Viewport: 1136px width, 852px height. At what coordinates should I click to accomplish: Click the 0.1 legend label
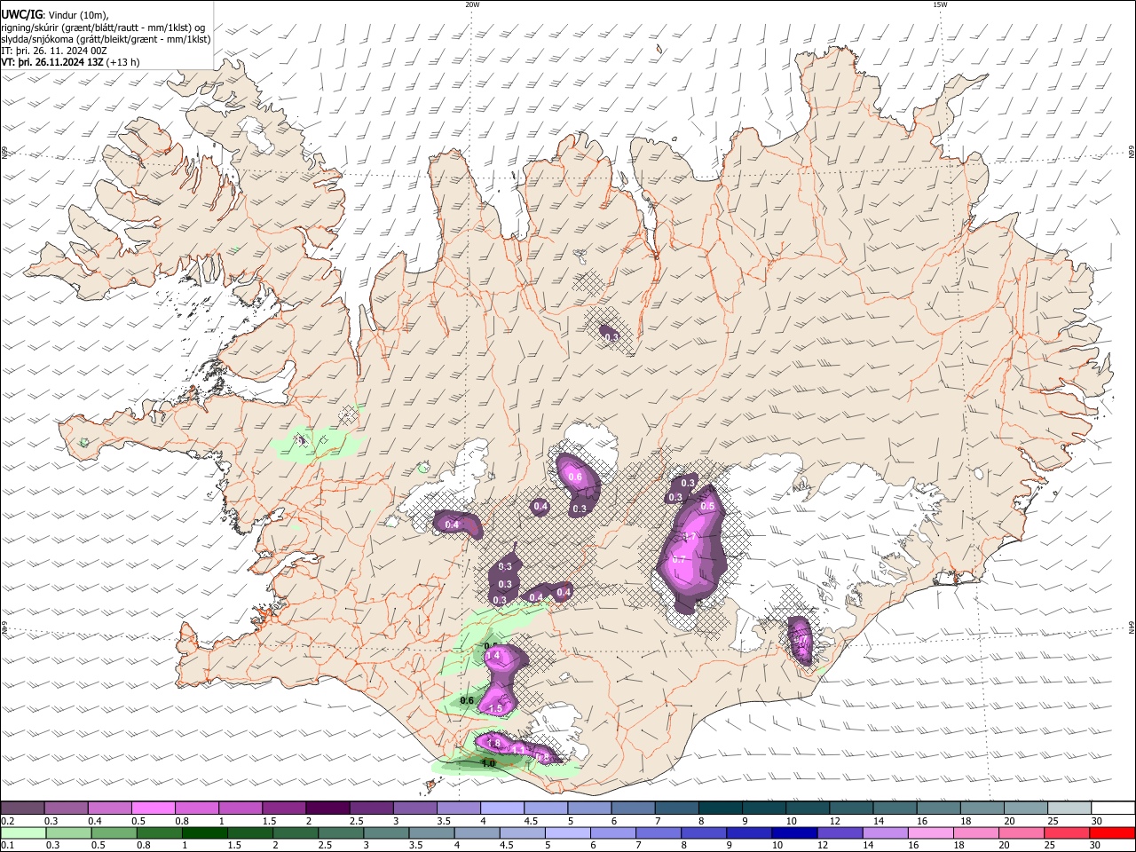7,846
